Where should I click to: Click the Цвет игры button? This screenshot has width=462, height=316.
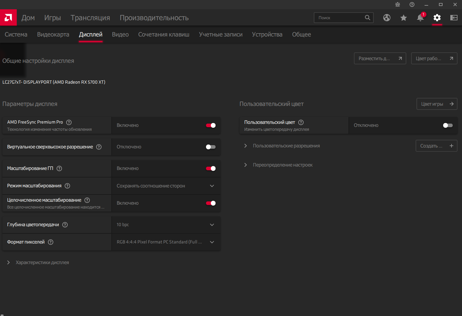tap(437, 104)
